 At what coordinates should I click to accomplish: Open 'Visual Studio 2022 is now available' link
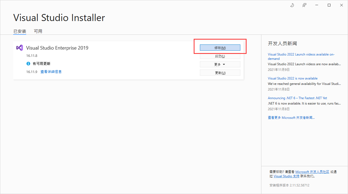point(293,78)
